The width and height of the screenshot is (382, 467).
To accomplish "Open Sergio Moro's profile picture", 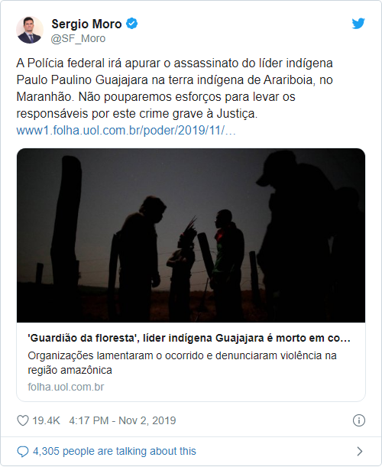I will click(30, 30).
